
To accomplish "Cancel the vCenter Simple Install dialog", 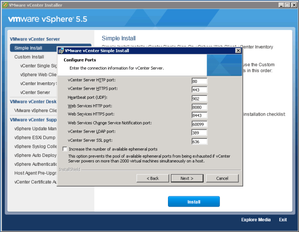I will point(222,178).
